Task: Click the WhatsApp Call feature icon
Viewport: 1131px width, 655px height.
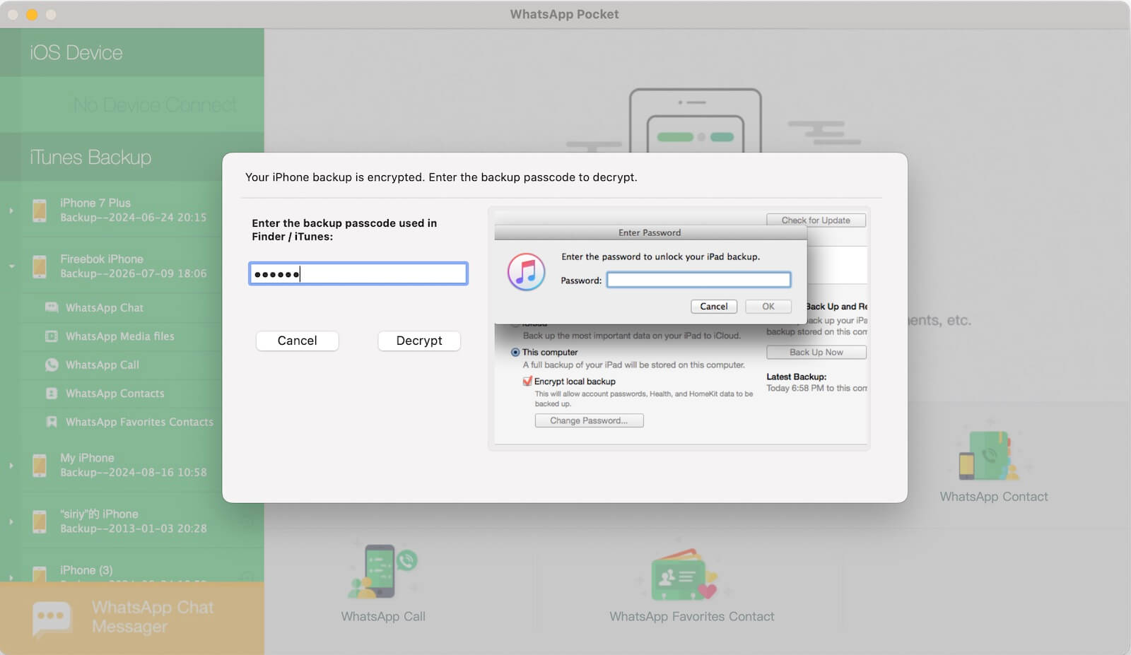Action: click(383, 572)
